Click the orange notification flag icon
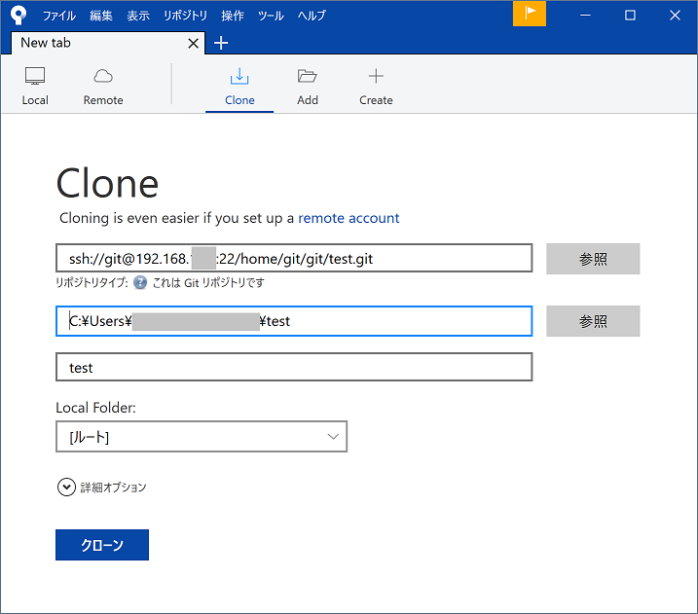698x614 pixels. point(530,14)
